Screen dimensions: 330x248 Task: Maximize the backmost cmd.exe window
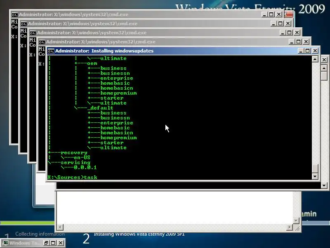point(271,14)
